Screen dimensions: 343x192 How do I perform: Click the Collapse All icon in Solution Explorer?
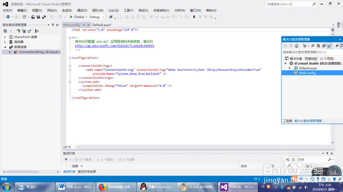(x=324, y=46)
